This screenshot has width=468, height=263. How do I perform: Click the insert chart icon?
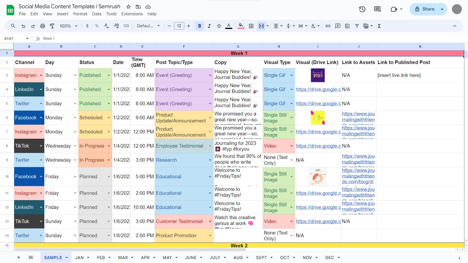coord(347,26)
